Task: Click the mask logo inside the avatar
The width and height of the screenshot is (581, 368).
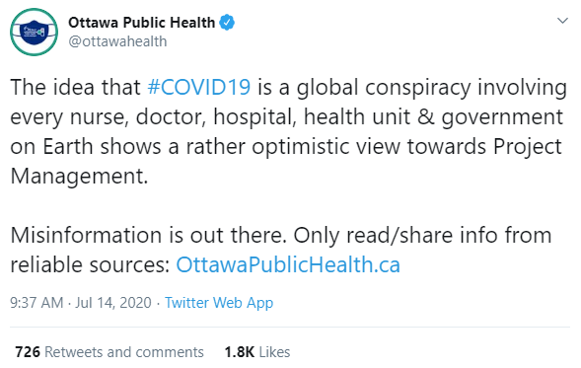Action: coord(35,33)
